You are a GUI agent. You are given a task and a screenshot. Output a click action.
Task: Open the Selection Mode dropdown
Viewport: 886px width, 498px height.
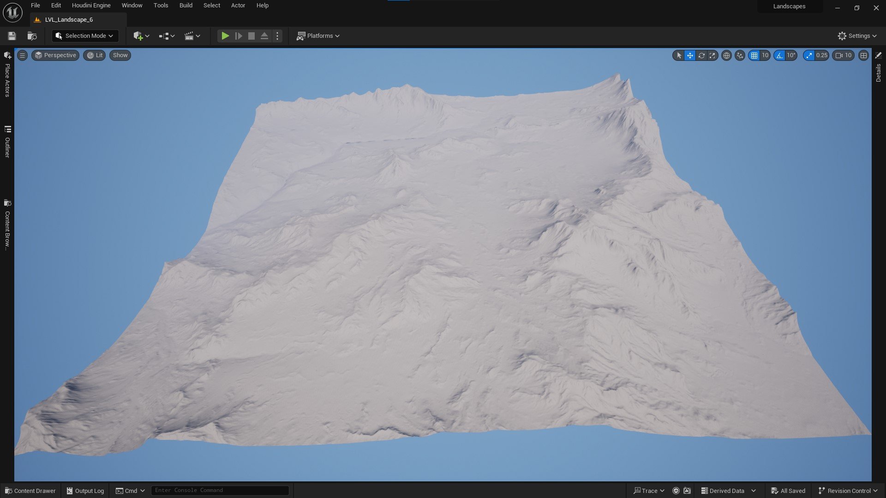coord(85,36)
